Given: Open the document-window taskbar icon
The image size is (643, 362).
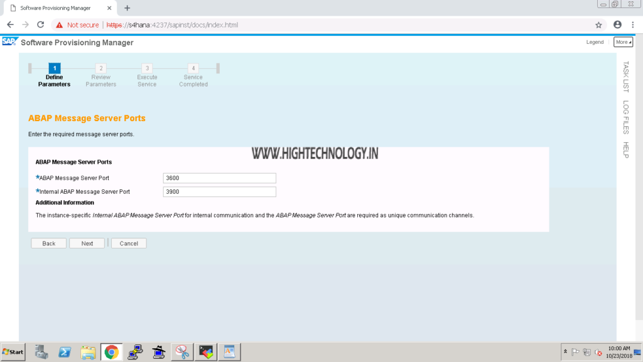Looking at the screenshot, I should (x=229, y=352).
